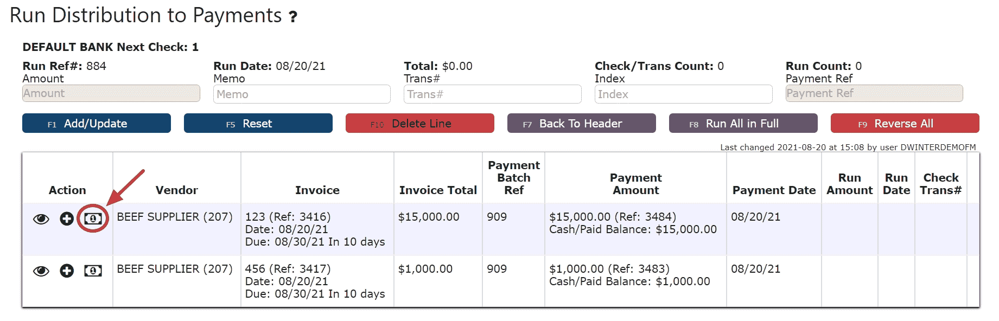The height and width of the screenshot is (321, 999).
Task: Open the help question mark next to title
Action: click(x=293, y=17)
